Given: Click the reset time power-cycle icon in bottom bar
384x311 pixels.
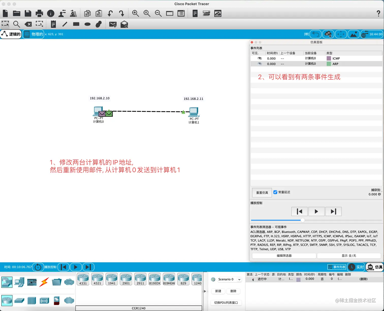Looking at the screenshot, I should pos(38,267).
